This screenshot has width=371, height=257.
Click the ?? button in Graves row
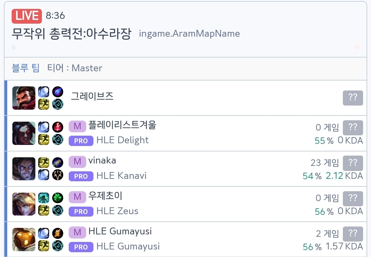coord(353,98)
